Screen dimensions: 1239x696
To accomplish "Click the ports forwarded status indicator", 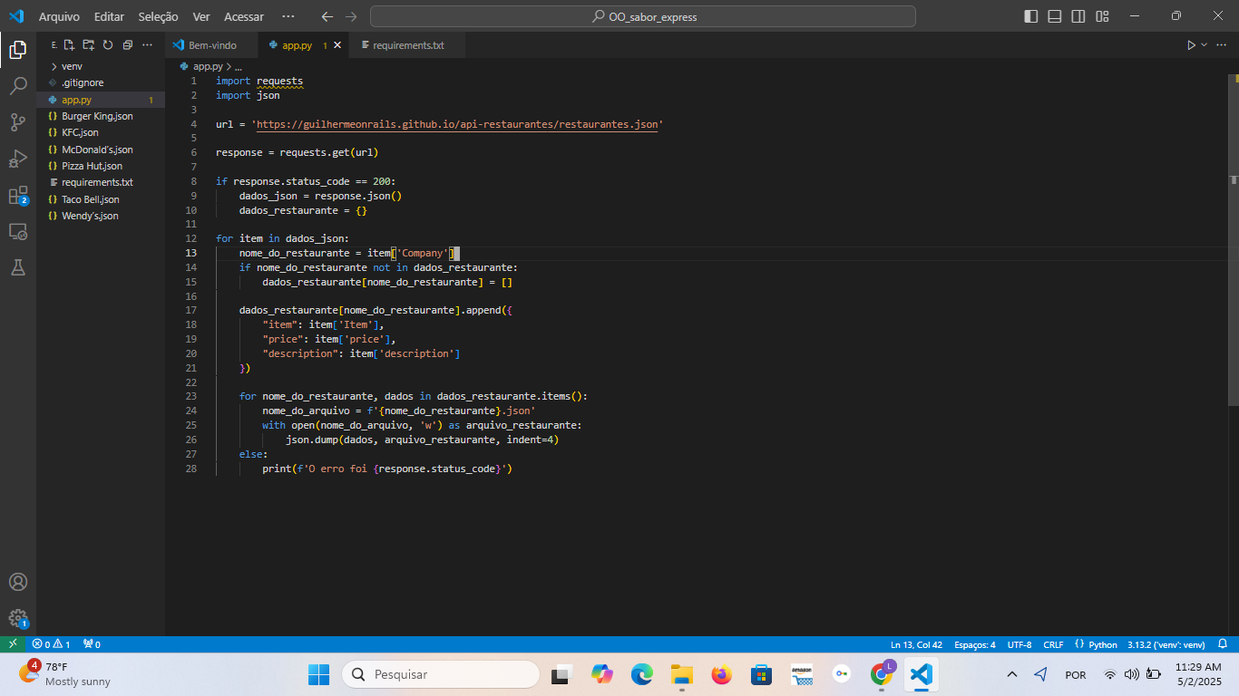I will click(x=92, y=644).
